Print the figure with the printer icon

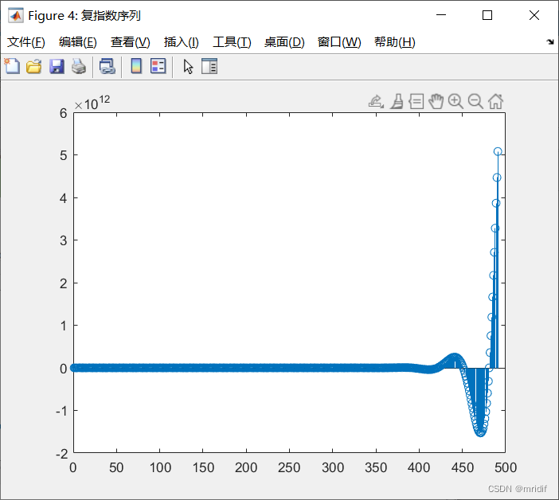click(x=79, y=66)
